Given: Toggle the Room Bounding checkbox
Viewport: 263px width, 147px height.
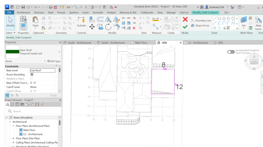Looking at the screenshot, I should pyautogui.click(x=32, y=75).
